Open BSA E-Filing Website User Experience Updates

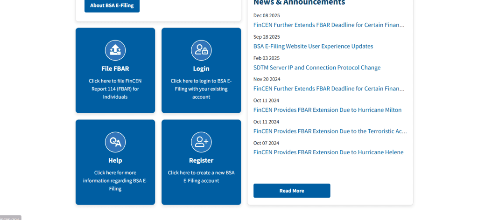[313, 46]
